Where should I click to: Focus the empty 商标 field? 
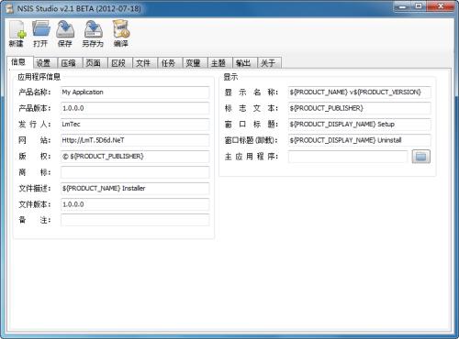pos(135,172)
